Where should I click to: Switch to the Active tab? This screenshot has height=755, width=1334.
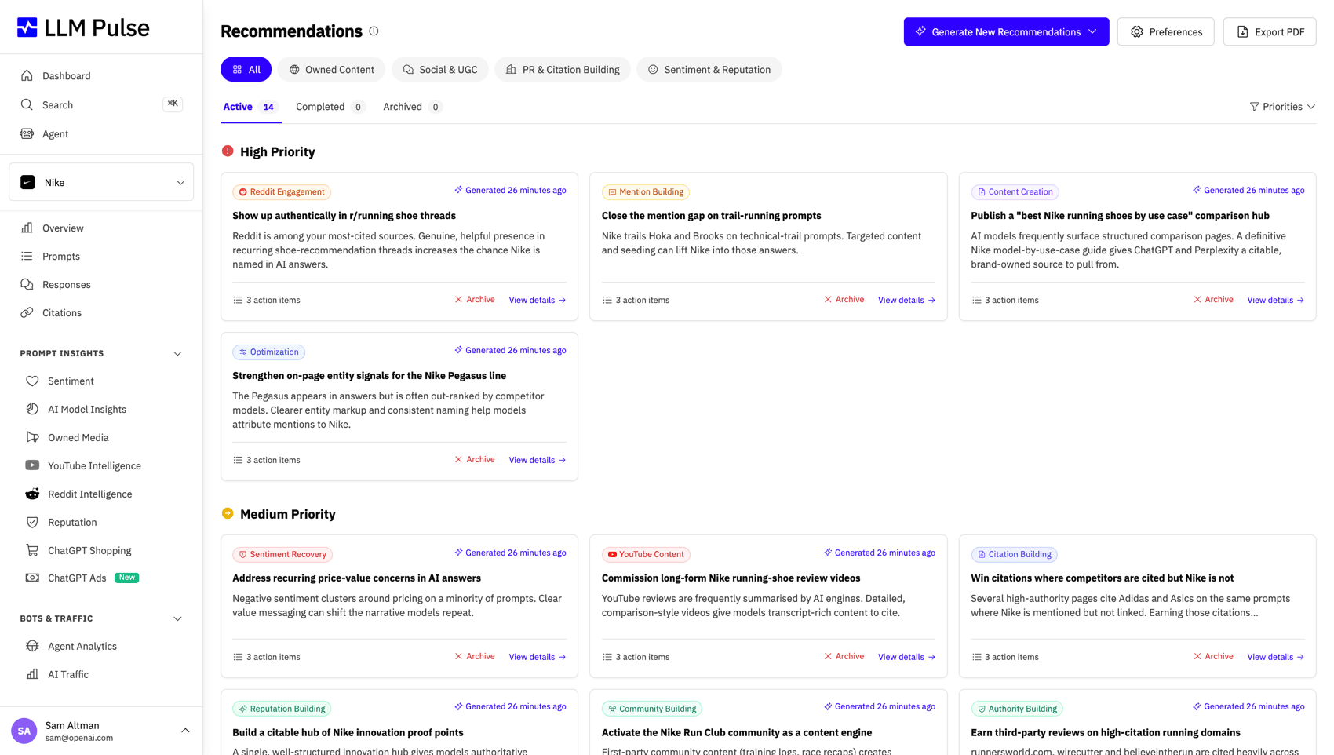[x=250, y=108]
